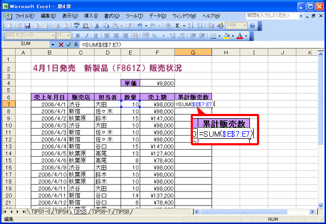Image resolution: width=326 pixels, height=224 pixels.
Task: Open the データ(D) menu
Action: click(x=158, y=16)
